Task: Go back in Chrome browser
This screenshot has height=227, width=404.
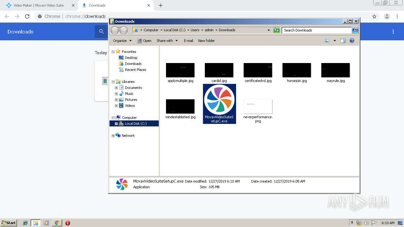Action: tap(7, 16)
